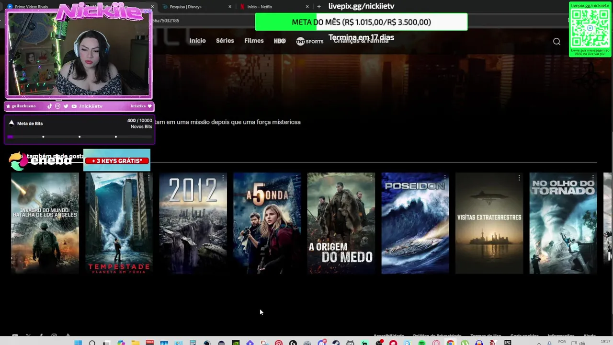
Task: Open the search magnifier icon in HBO Max header
Action: pyautogui.click(x=556, y=41)
